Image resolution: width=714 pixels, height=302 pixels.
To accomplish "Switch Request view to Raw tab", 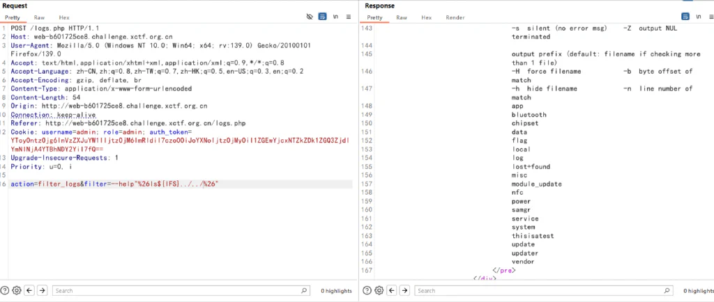I will pos(39,17).
